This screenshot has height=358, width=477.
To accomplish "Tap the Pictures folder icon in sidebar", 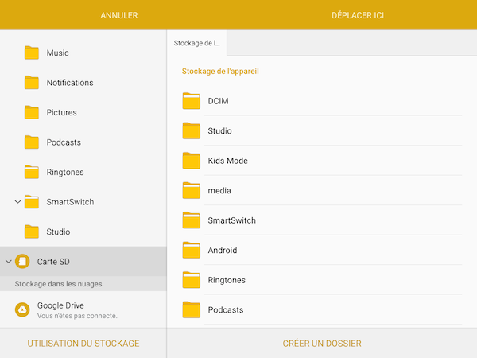I will click(x=32, y=112).
